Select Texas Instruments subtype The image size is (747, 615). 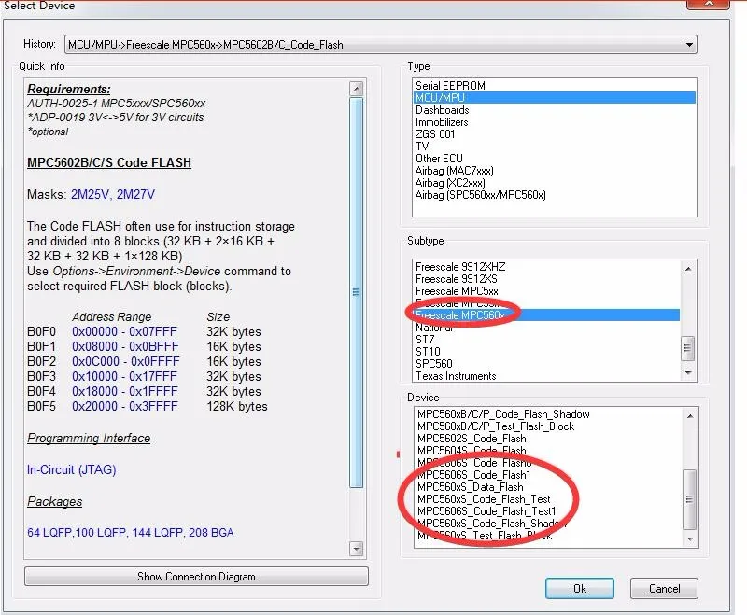pyautogui.click(x=546, y=376)
